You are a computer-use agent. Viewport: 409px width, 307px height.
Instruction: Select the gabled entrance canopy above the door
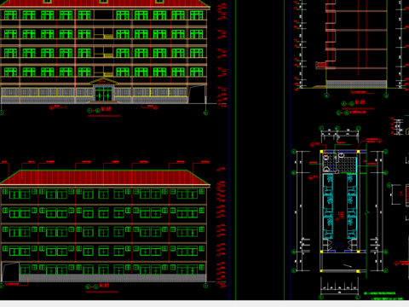pos(104,81)
